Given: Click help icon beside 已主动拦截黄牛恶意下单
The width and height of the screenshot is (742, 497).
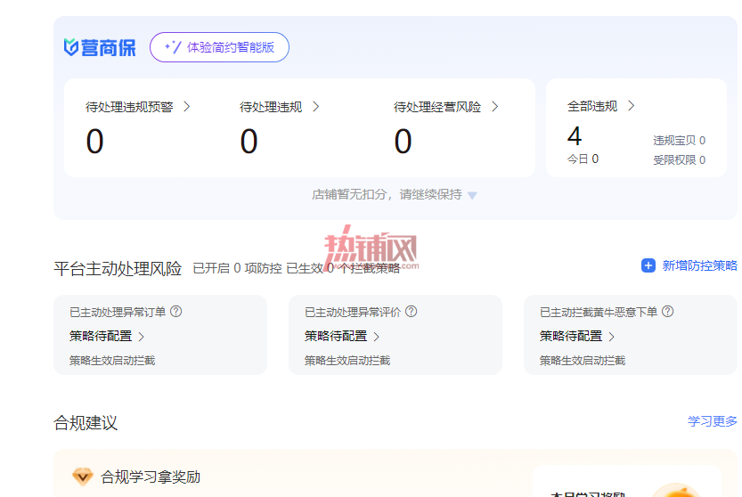Looking at the screenshot, I should click(668, 312).
